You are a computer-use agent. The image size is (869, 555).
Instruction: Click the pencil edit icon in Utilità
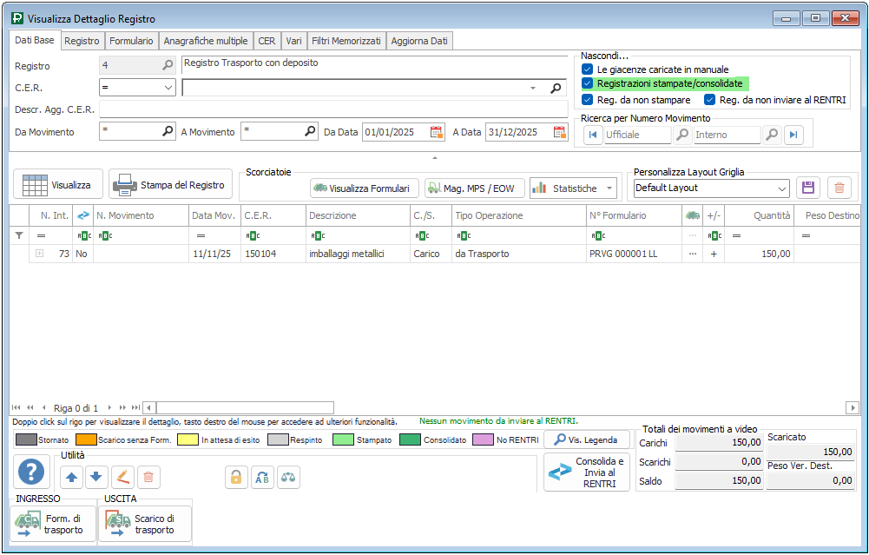click(122, 476)
